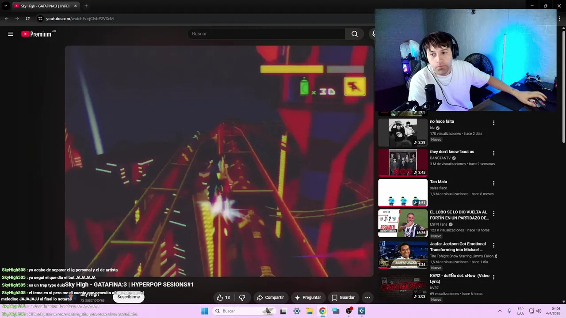Open the KVRZ 2:02 video thumbnail
Image resolution: width=566 pixels, height=318 pixels.
pos(403,286)
